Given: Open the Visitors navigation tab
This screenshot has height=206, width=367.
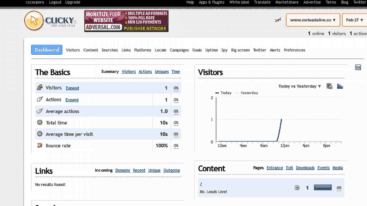Looking at the screenshot, I should click(73, 50).
